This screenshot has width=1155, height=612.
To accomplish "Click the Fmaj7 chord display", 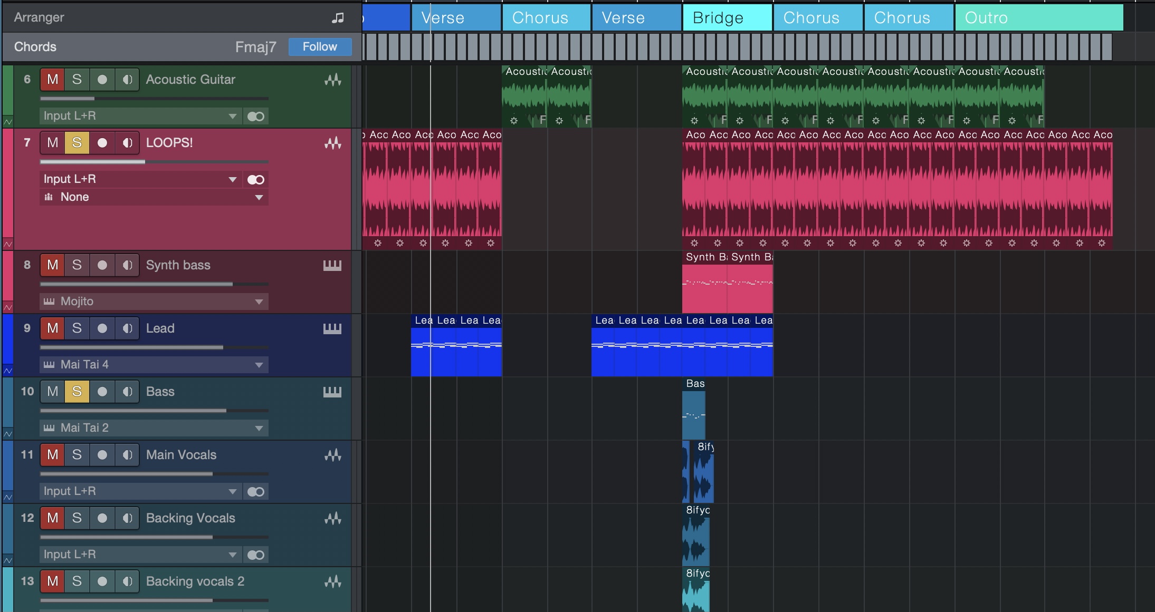I will click(x=255, y=47).
